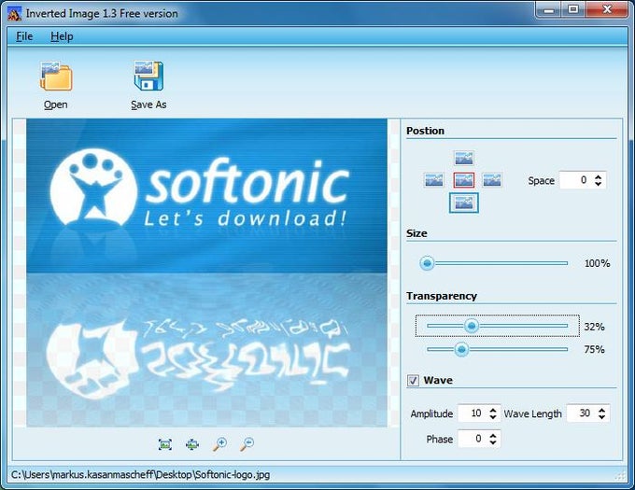Click the Size slider handle at 100%

click(427, 263)
